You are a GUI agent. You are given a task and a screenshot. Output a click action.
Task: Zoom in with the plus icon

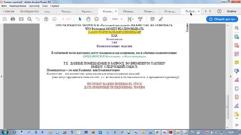[x=105, y=19]
